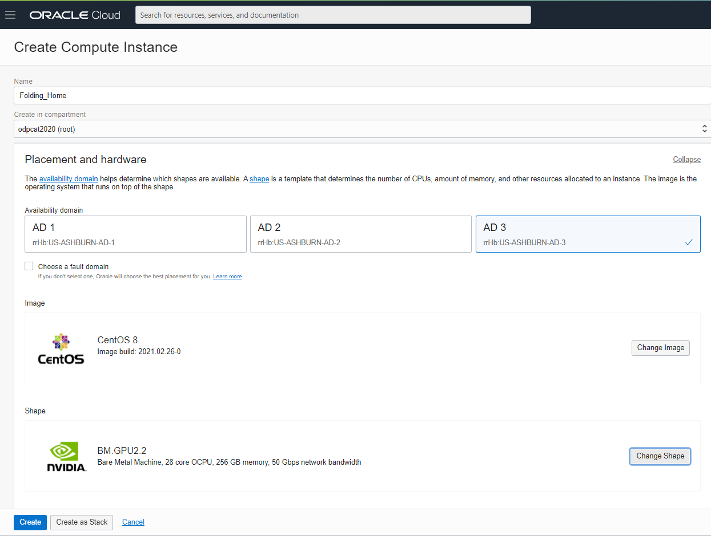Open the availability domain help link
This screenshot has width=711, height=536.
[68, 178]
